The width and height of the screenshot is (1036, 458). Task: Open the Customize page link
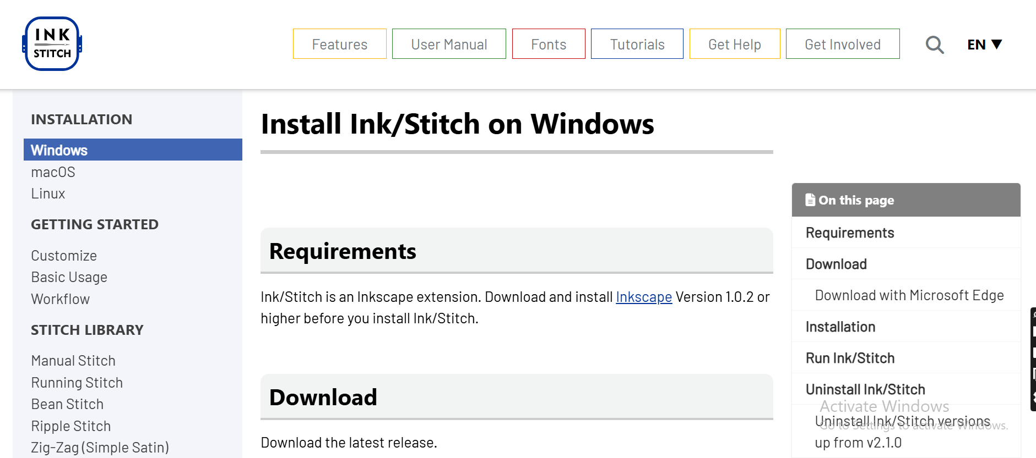[64, 256]
